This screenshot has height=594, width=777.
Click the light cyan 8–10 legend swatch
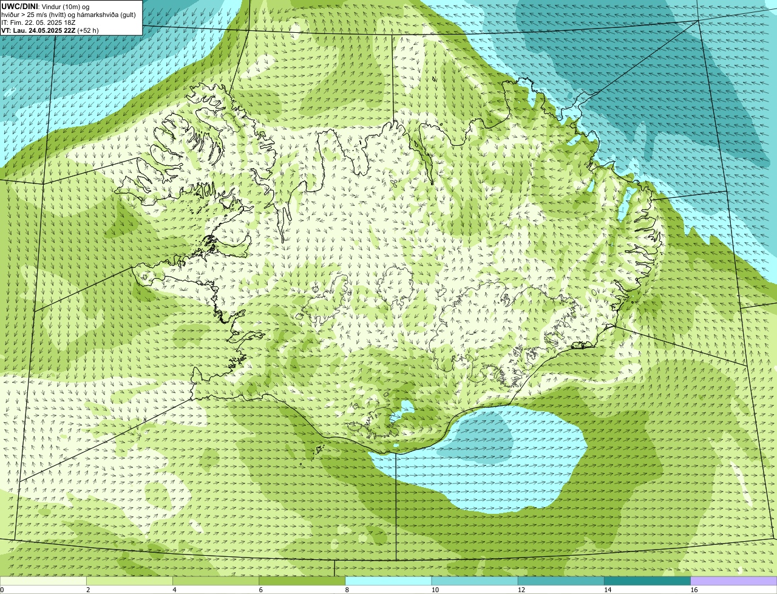click(x=388, y=581)
